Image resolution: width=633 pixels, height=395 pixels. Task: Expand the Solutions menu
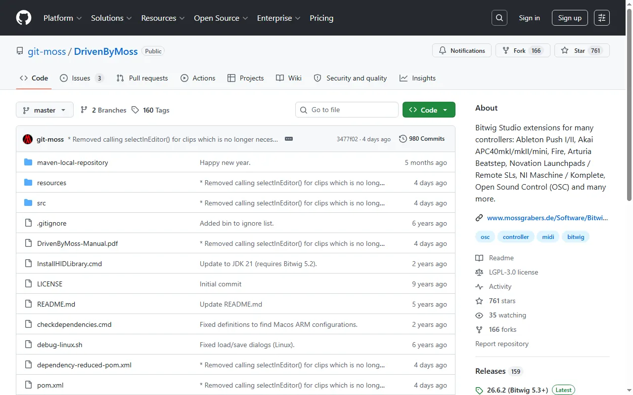point(111,18)
